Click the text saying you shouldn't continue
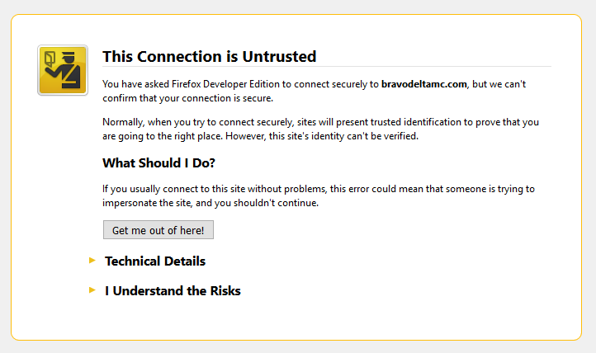Image resolution: width=596 pixels, height=353 pixels. 271,202
